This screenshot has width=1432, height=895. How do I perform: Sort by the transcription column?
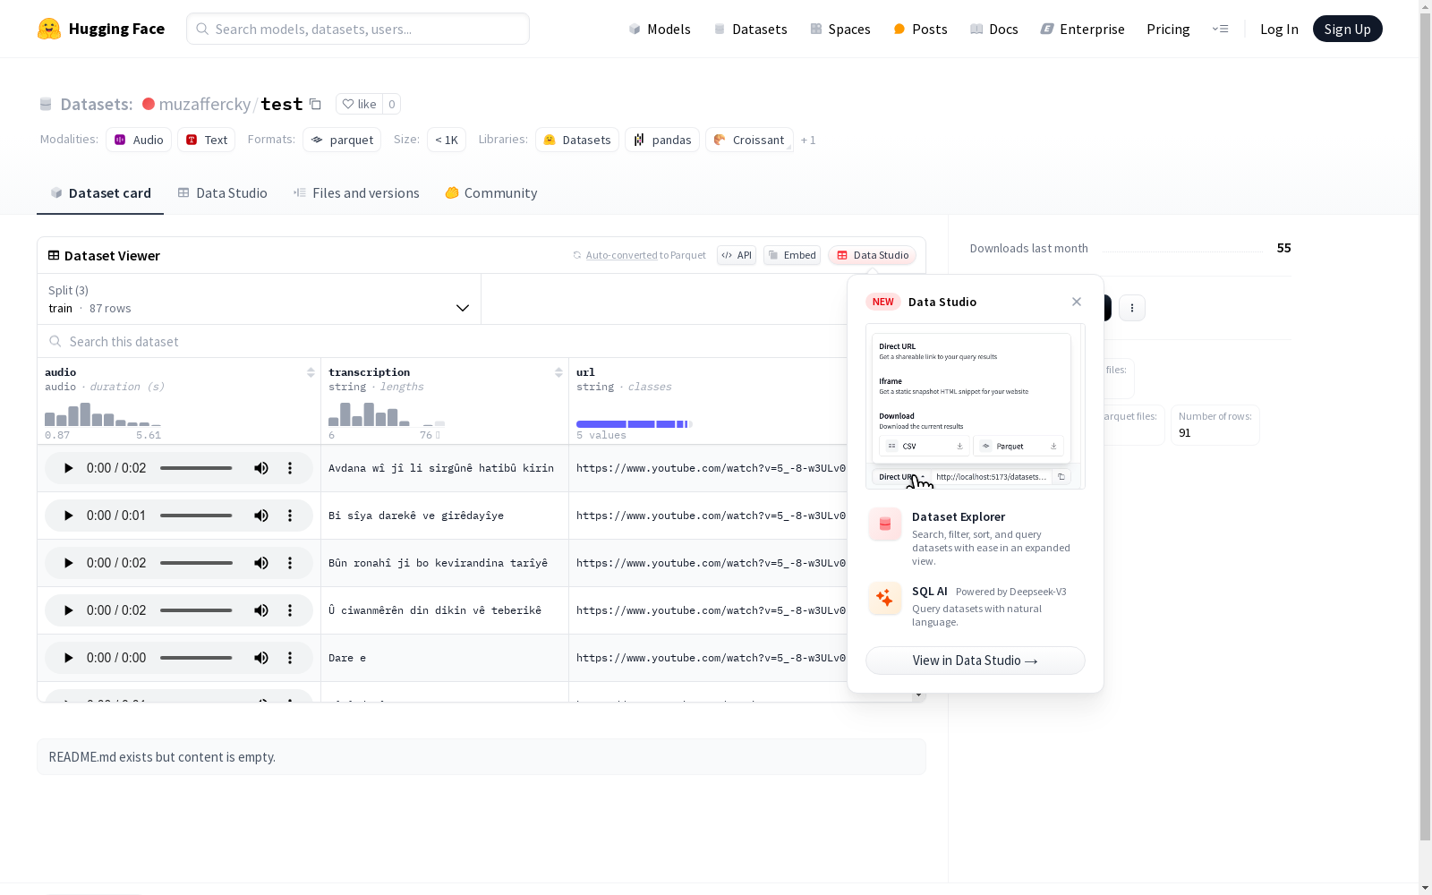click(x=558, y=372)
